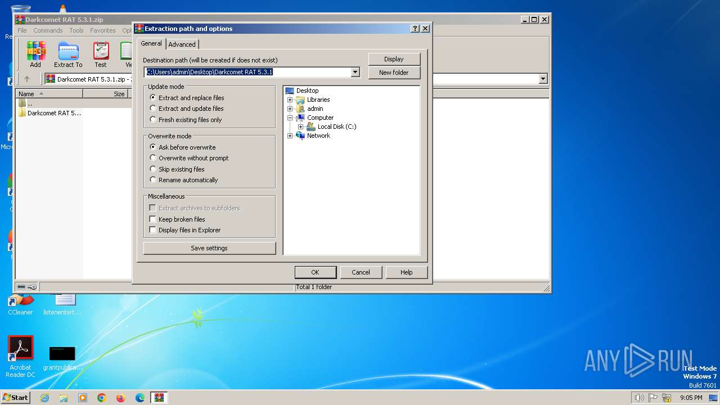Expand the admin tree node
The height and width of the screenshot is (405, 720).
pyautogui.click(x=290, y=109)
